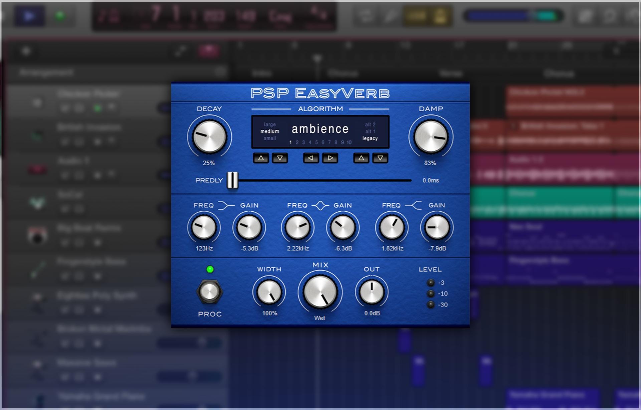Select the 'small' size in the display
Image resolution: width=641 pixels, height=410 pixels.
(270, 138)
